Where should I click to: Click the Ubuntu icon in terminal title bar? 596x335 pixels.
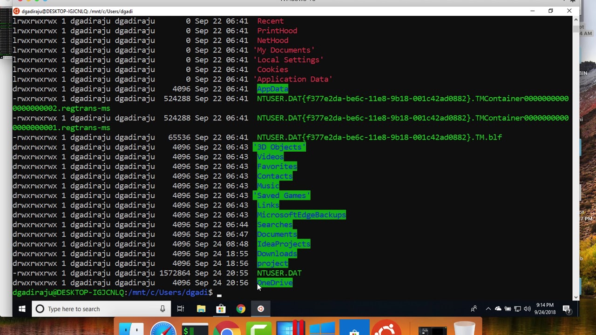pos(16,11)
